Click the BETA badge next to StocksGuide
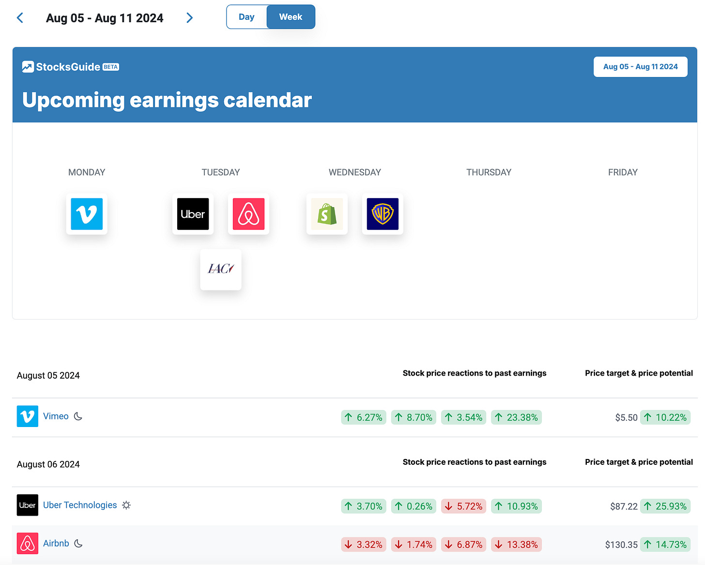This screenshot has height=565, width=705. coord(111,67)
